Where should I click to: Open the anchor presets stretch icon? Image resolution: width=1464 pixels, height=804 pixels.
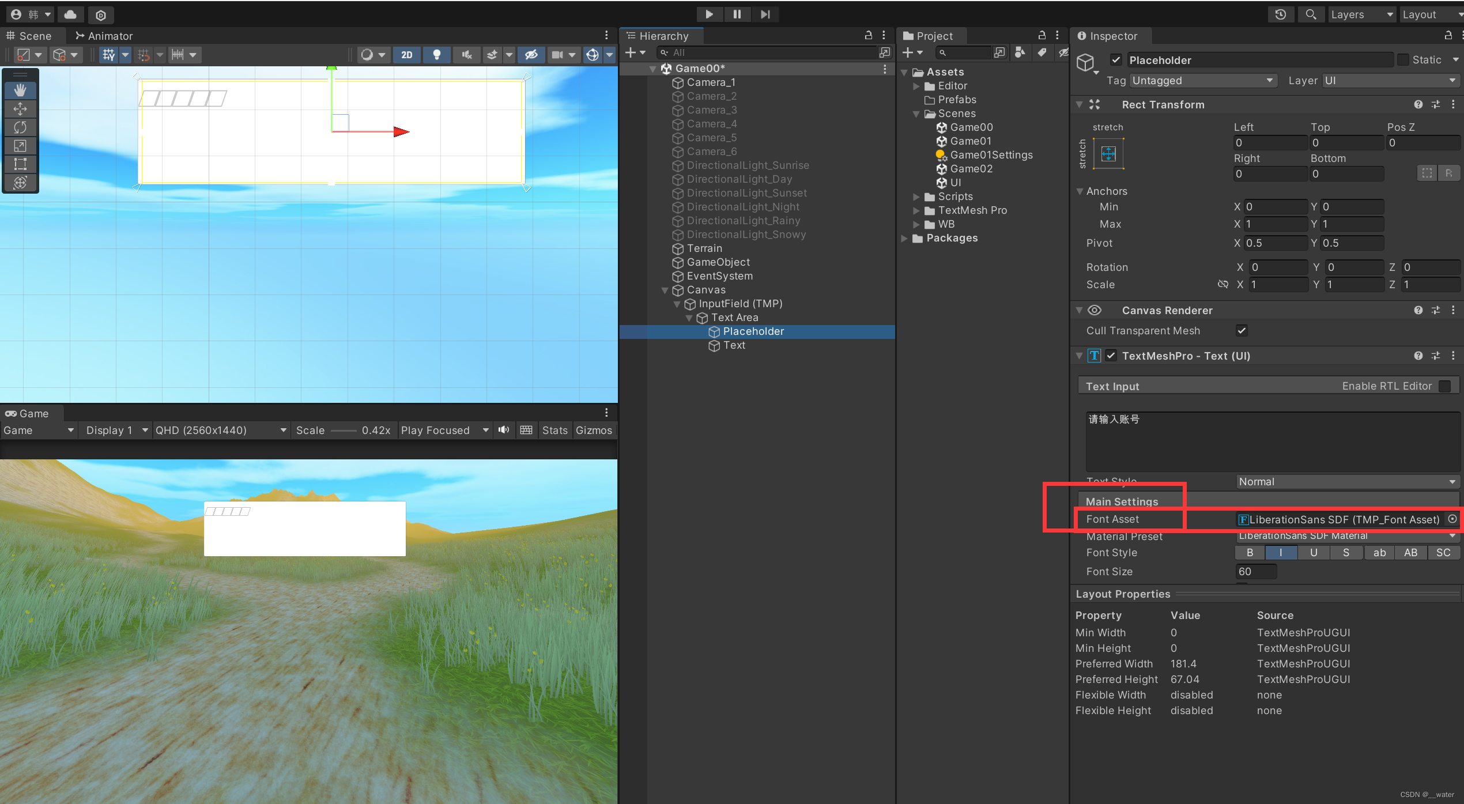point(1108,153)
